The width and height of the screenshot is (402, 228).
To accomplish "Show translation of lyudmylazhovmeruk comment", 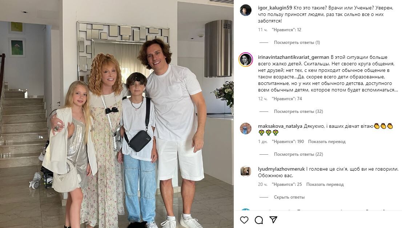I will tap(325, 184).
